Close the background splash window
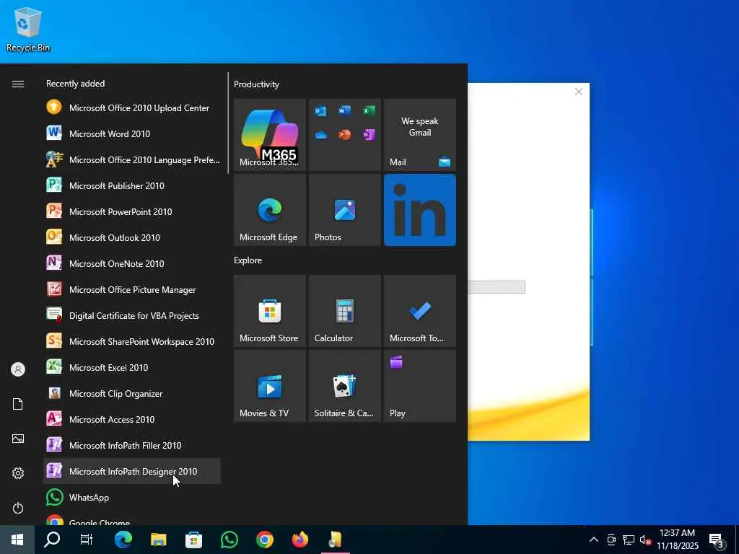Viewport: 739px width, 554px height. 579,92
